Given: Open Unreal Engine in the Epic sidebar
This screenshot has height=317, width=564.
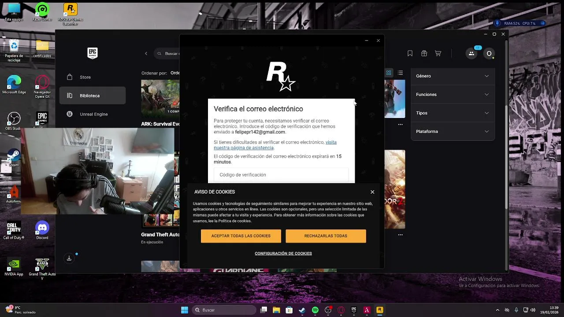Looking at the screenshot, I should (93, 114).
